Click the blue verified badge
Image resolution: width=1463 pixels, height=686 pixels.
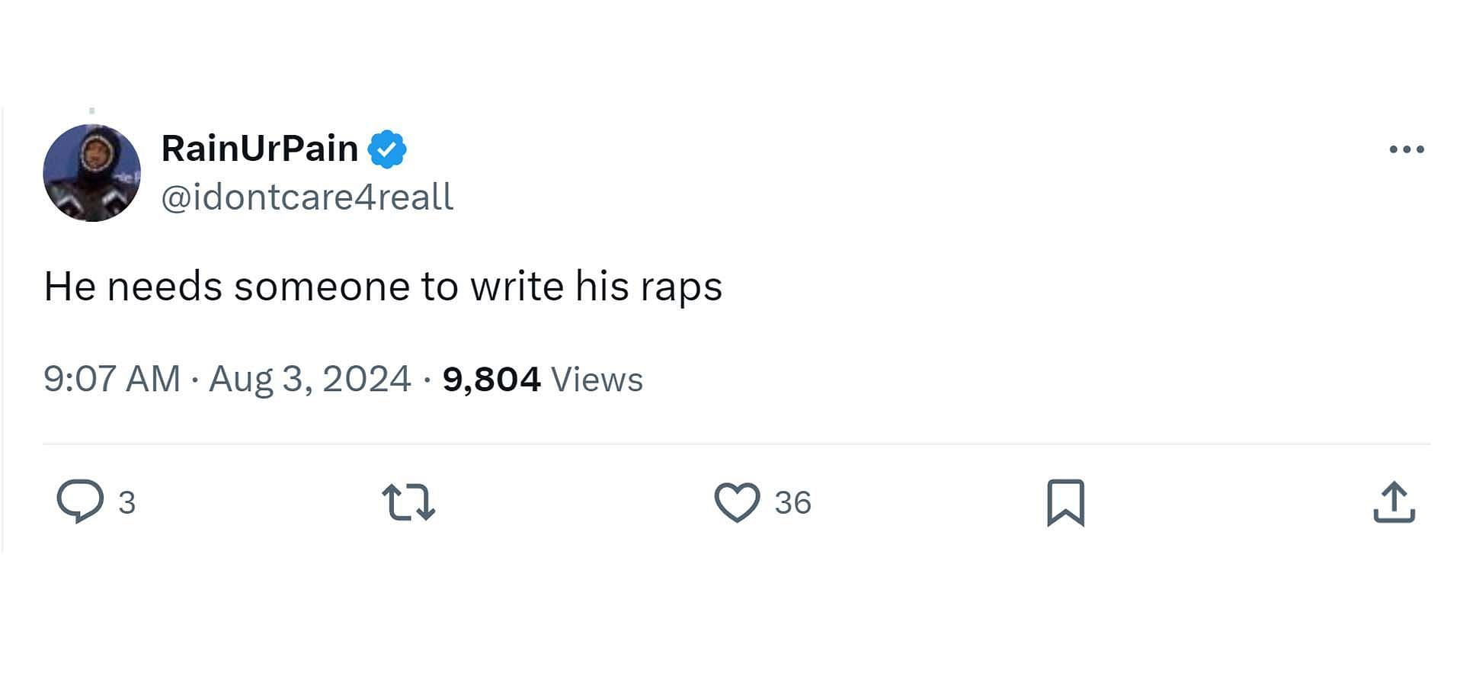point(387,149)
